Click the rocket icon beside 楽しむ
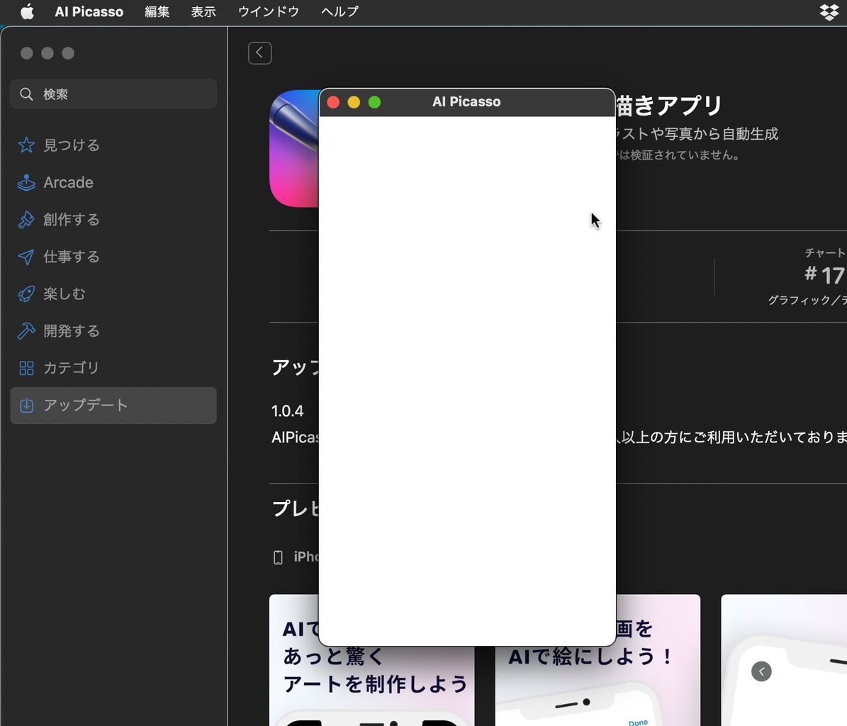 (26, 294)
